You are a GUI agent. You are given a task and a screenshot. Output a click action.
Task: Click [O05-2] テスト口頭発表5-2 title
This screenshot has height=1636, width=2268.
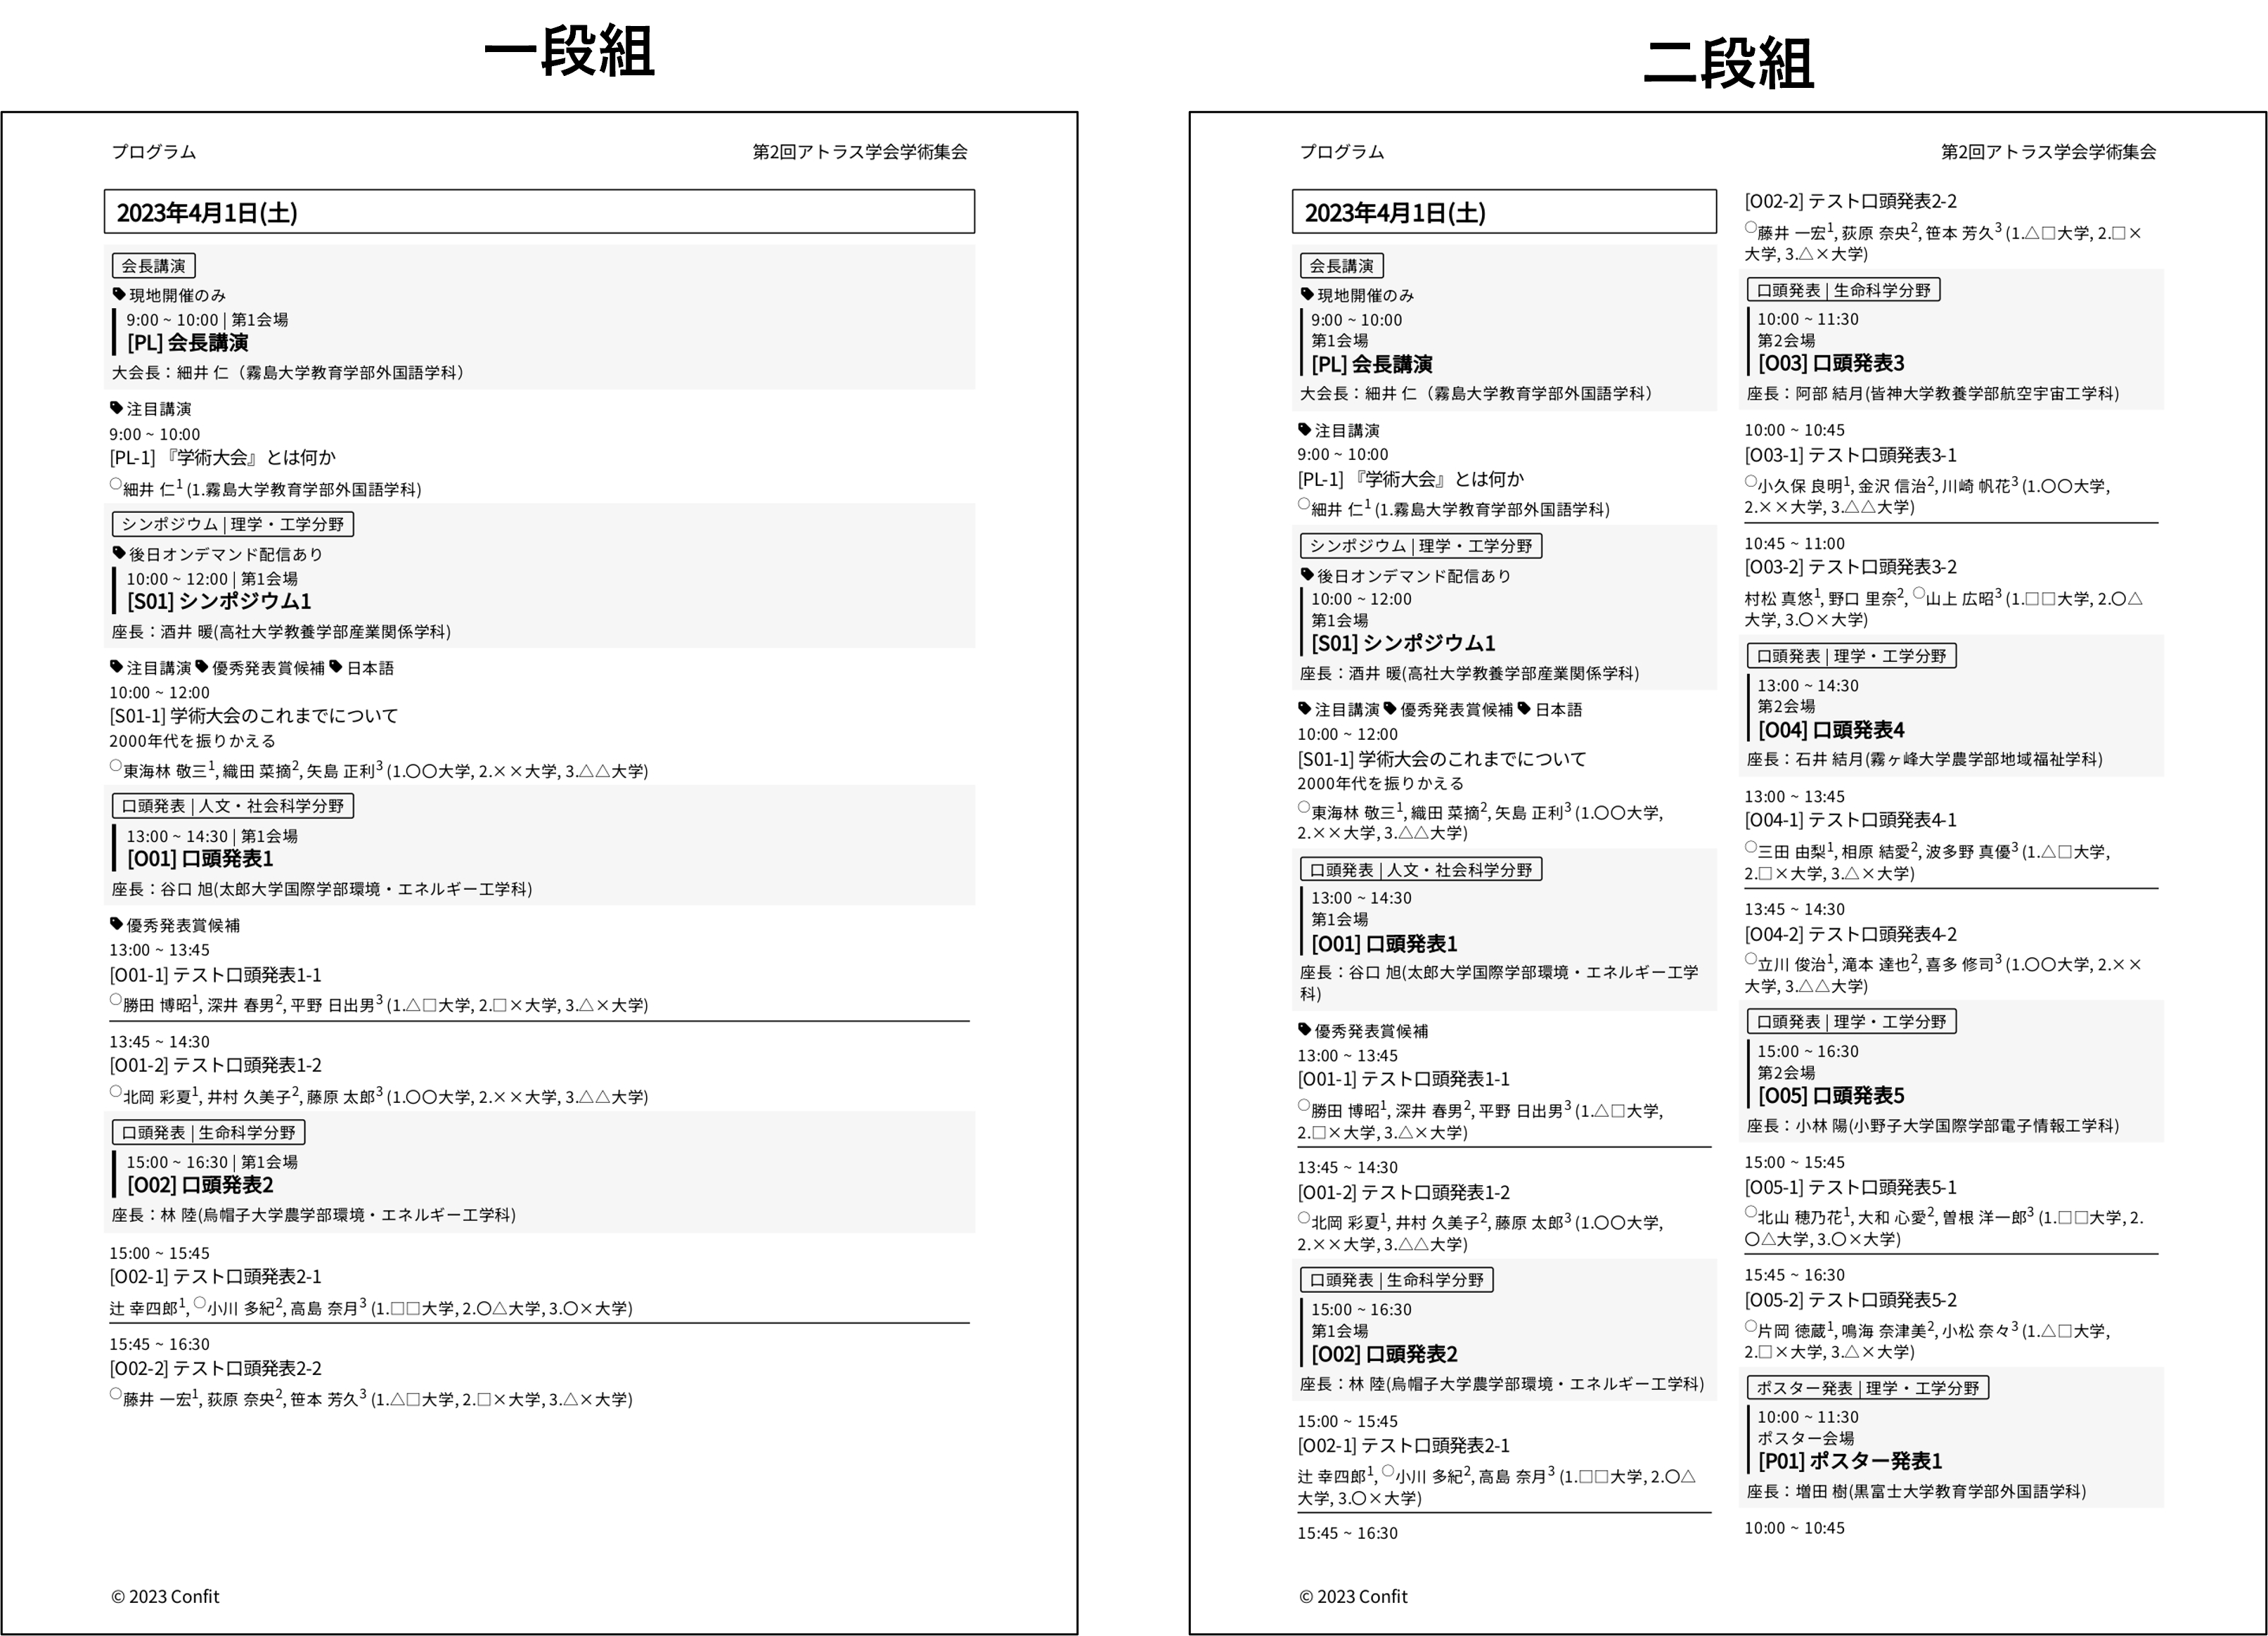[x=1850, y=1300]
